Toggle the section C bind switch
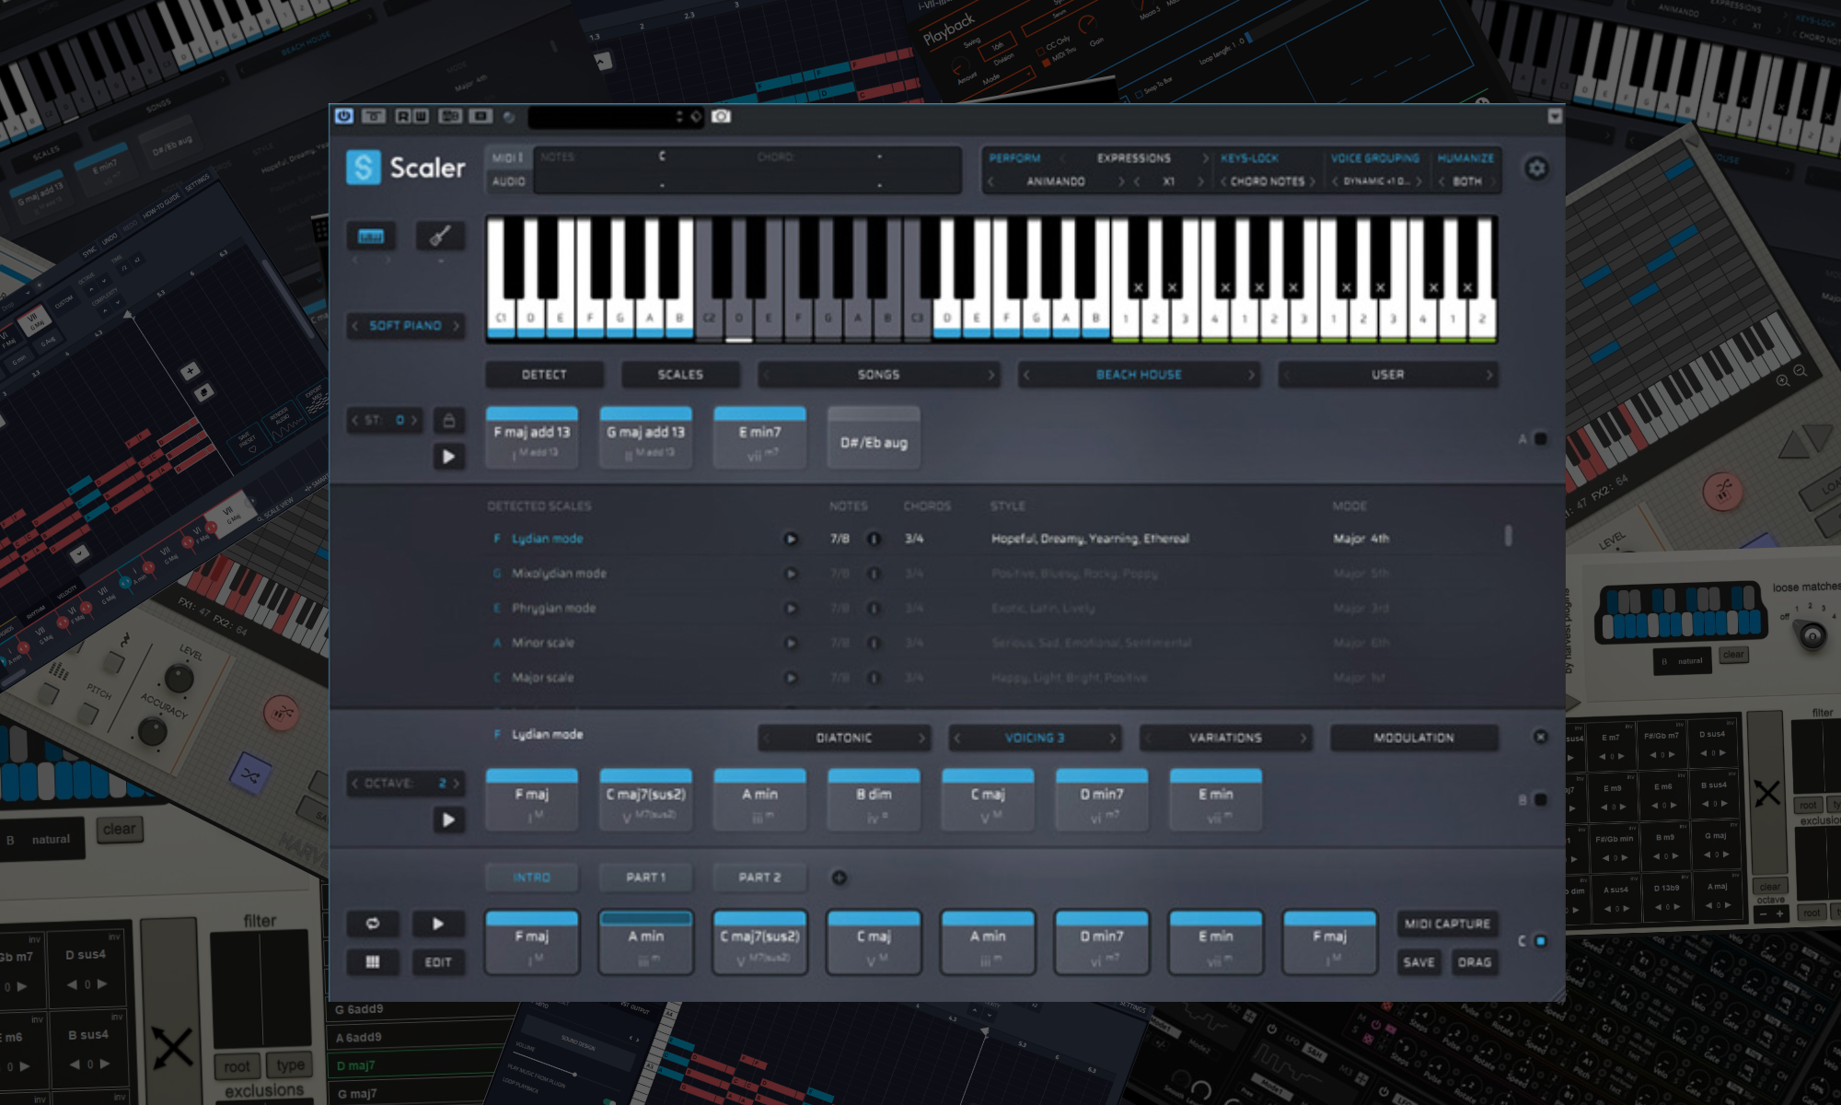 (1540, 941)
